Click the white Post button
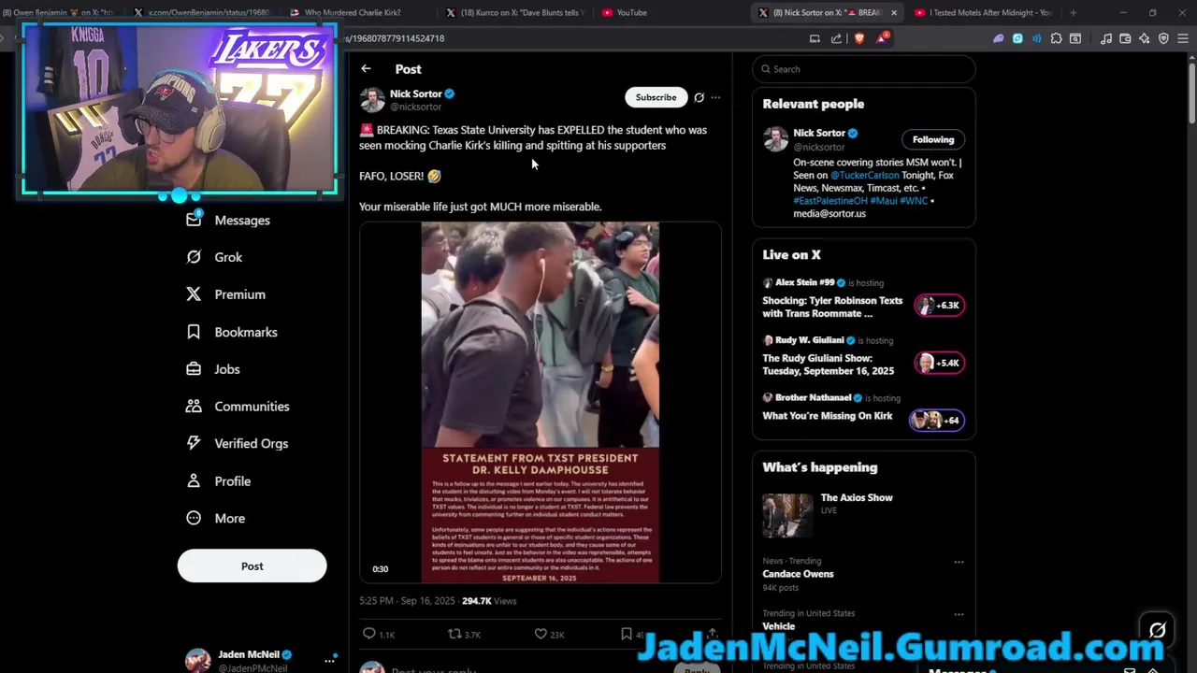The width and height of the screenshot is (1197, 673). (252, 566)
